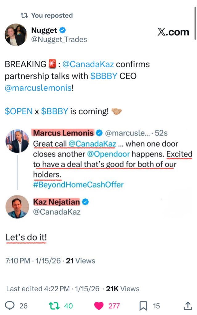This screenshot has height=315, width=197.
Task: Open the @CanadaKaz mention in main post
Action: click(88, 64)
